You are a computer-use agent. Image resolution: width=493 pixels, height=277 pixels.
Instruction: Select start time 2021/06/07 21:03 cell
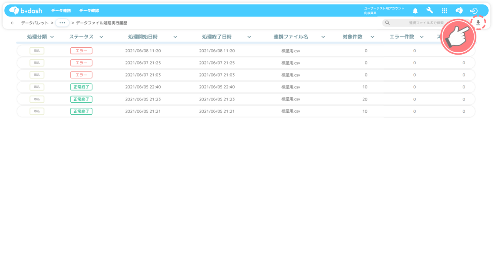coord(143,75)
